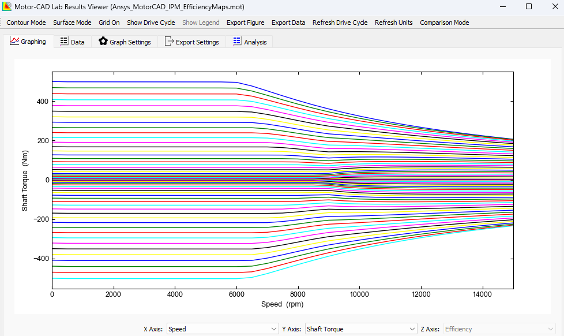Switch to Contour Mode
This screenshot has width=564, height=336.
26,23
